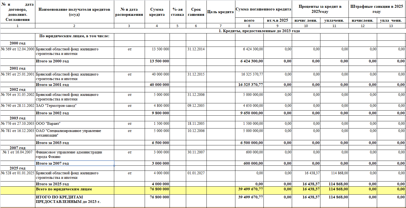
Task: Click the 'Цель кредита' header cell
Action: click(x=221, y=12)
